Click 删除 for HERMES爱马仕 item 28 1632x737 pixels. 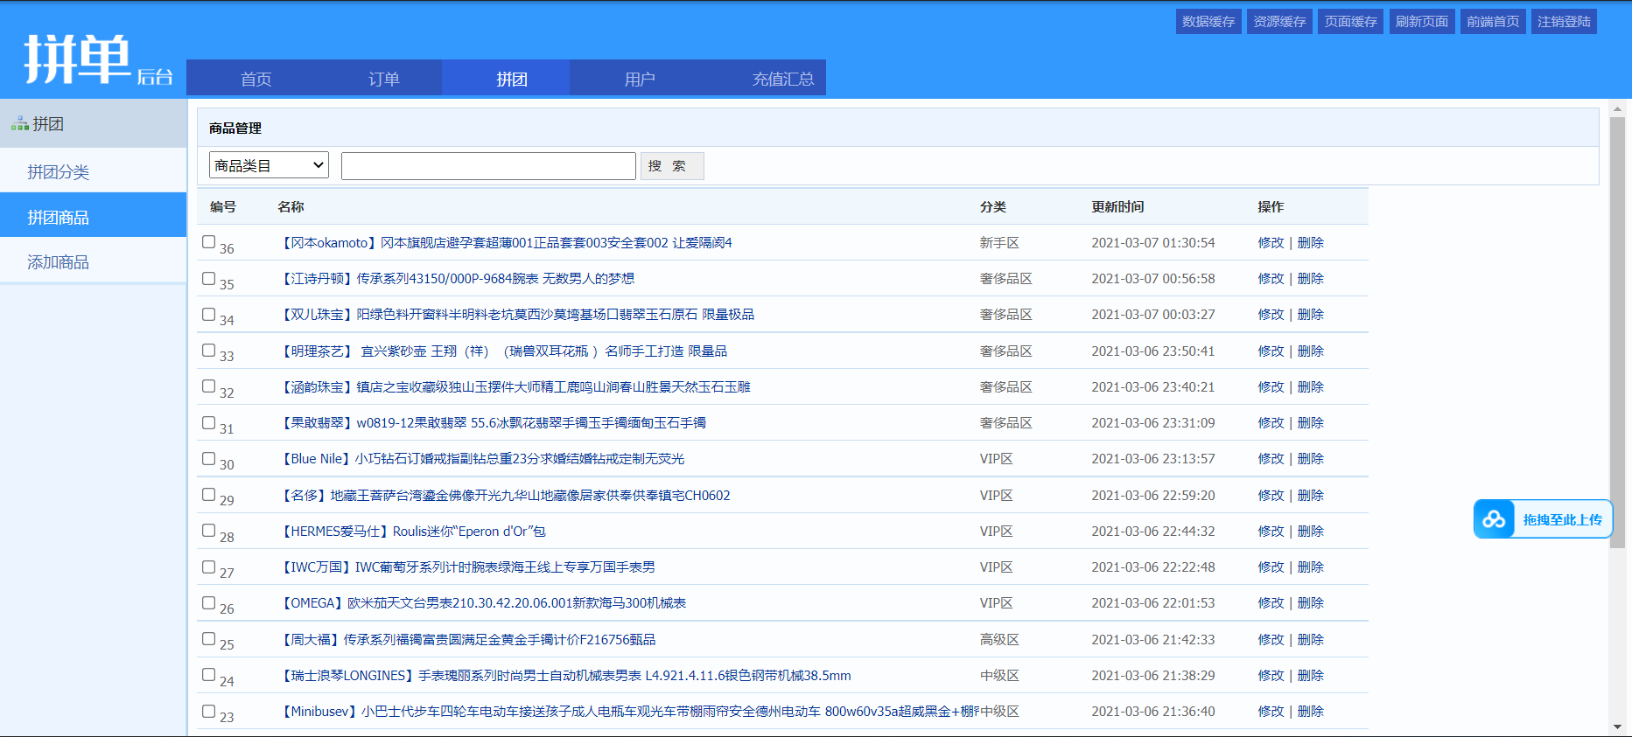[x=1310, y=531]
